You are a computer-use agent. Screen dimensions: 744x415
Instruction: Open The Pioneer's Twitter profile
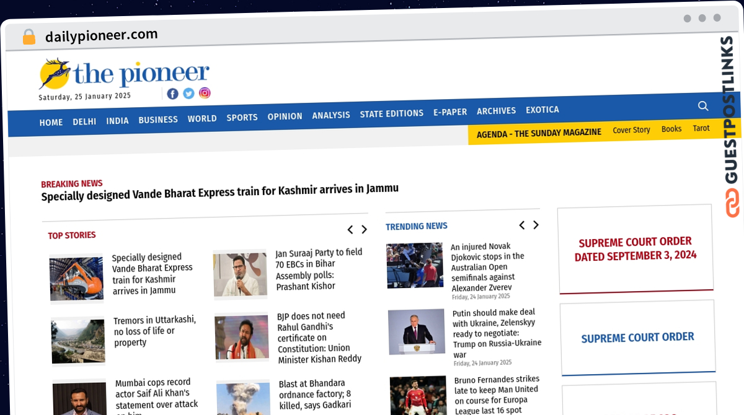pos(188,94)
